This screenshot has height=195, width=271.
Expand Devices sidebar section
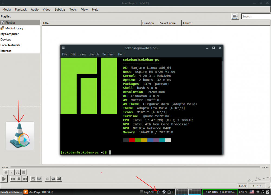tap(6, 39)
